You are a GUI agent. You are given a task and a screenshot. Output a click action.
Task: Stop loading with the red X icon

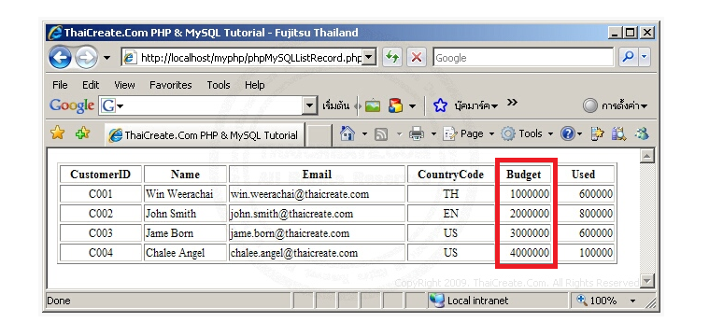tap(417, 57)
